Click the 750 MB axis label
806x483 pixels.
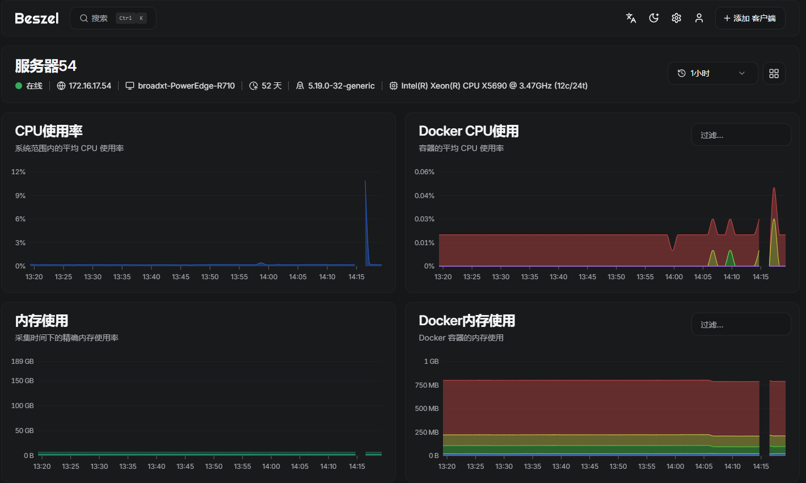[x=427, y=385]
